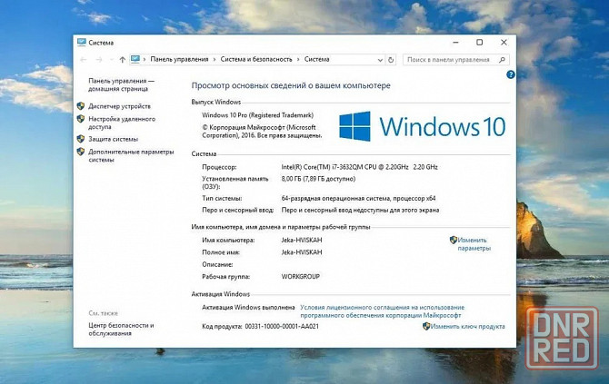The height and width of the screenshot is (384, 609).
Task: Go to Панель управления in the breadcrumb
Action: 179,59
